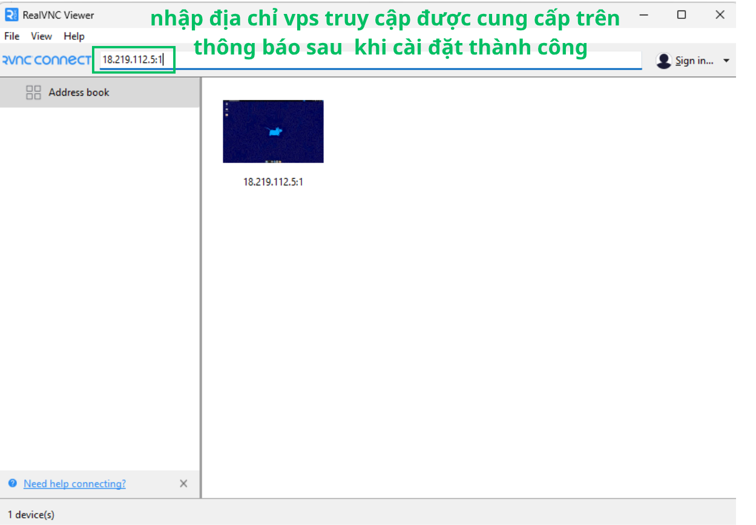
Task: Close the RealVNC Viewer window
Action: coord(720,15)
